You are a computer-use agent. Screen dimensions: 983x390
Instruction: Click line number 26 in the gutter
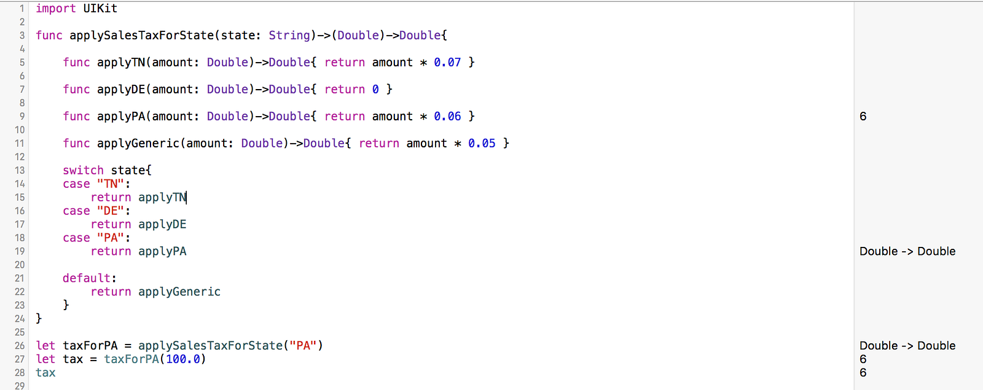(20, 346)
